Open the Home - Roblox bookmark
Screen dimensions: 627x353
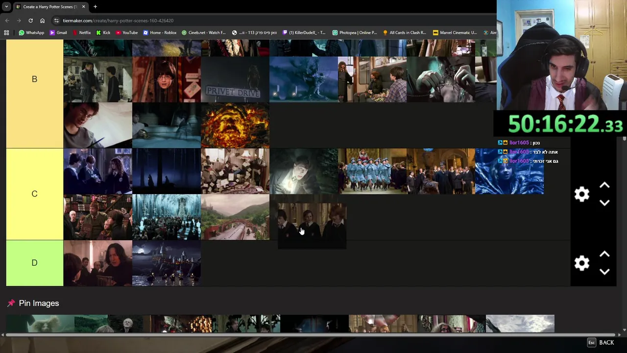160,33
